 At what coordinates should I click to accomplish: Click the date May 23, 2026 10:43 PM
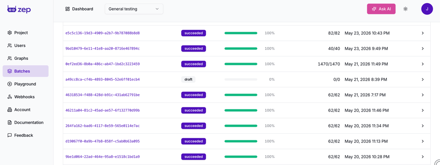(x=367, y=33)
